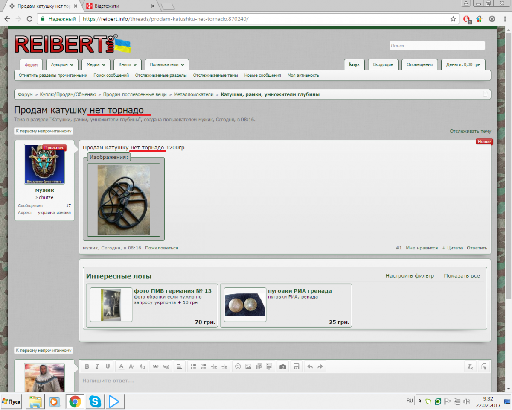512x410 pixels.
Task: Open 'Моя активность' link
Action: [303, 75]
